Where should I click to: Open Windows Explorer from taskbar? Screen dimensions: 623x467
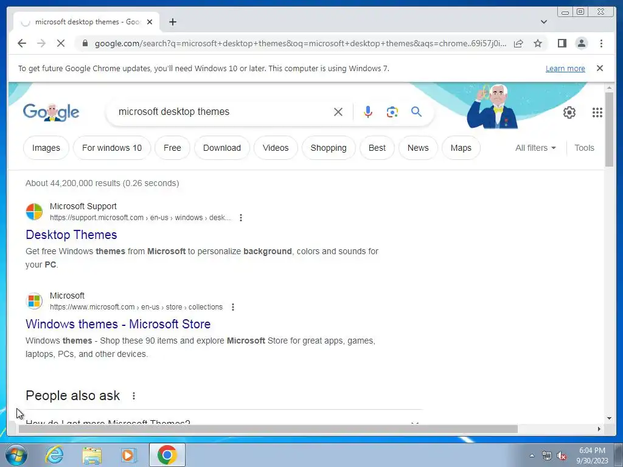pyautogui.click(x=92, y=455)
